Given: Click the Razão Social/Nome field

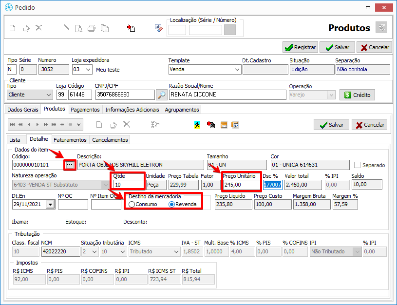Looking at the screenshot, I should pos(227,95).
